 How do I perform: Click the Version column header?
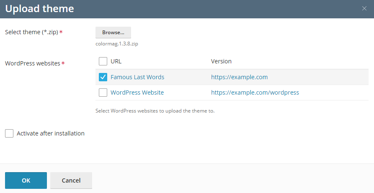click(x=221, y=61)
